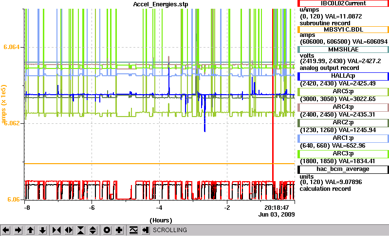Click the (Hours) axis unit label
Viewport: 389px width, 236px height.
(161, 220)
